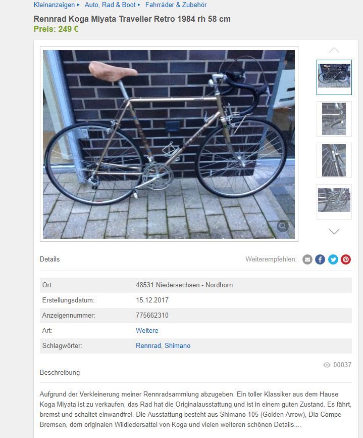Select the third thumbnail of frame detail

[334, 160]
